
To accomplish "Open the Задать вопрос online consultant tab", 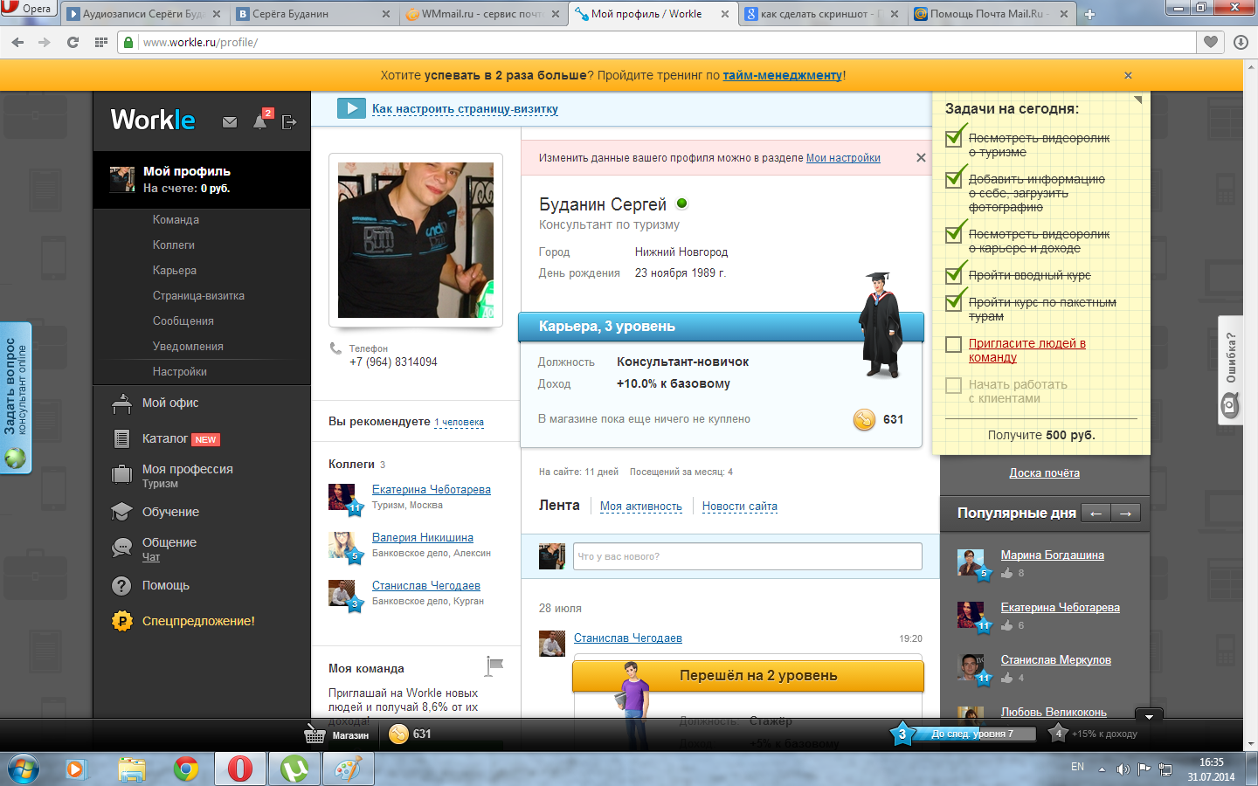I will click(x=16, y=397).
